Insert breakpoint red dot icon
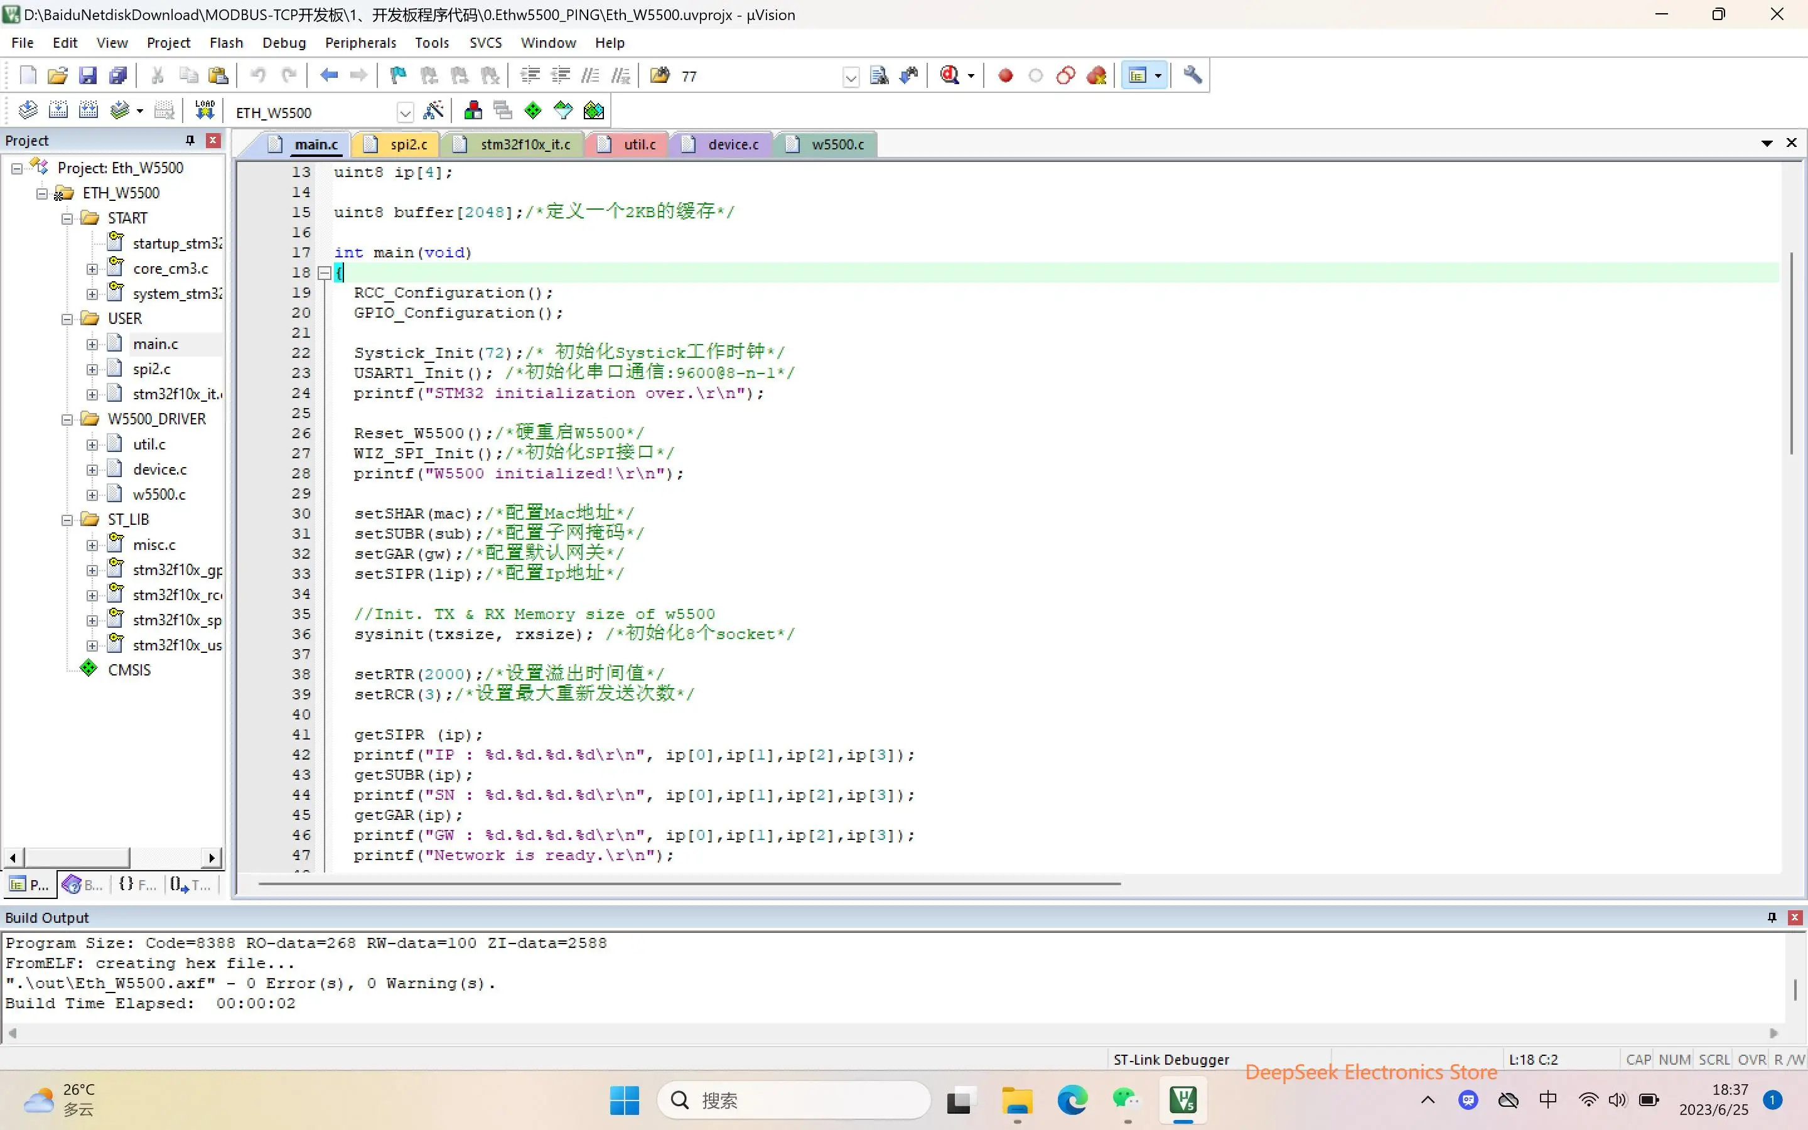Viewport: 1808px width, 1130px height. pos(1006,75)
